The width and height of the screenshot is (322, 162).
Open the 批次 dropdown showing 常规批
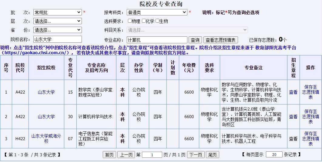[57, 12]
